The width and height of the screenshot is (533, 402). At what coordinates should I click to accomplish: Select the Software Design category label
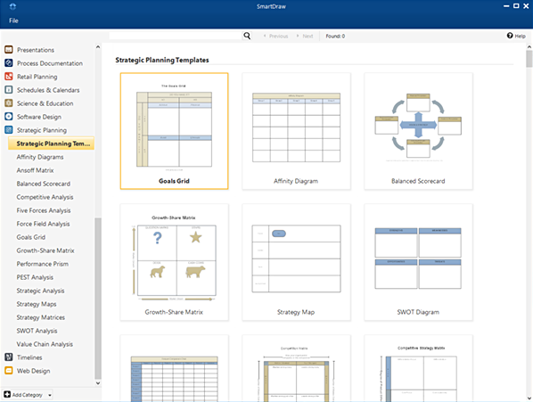coord(39,117)
